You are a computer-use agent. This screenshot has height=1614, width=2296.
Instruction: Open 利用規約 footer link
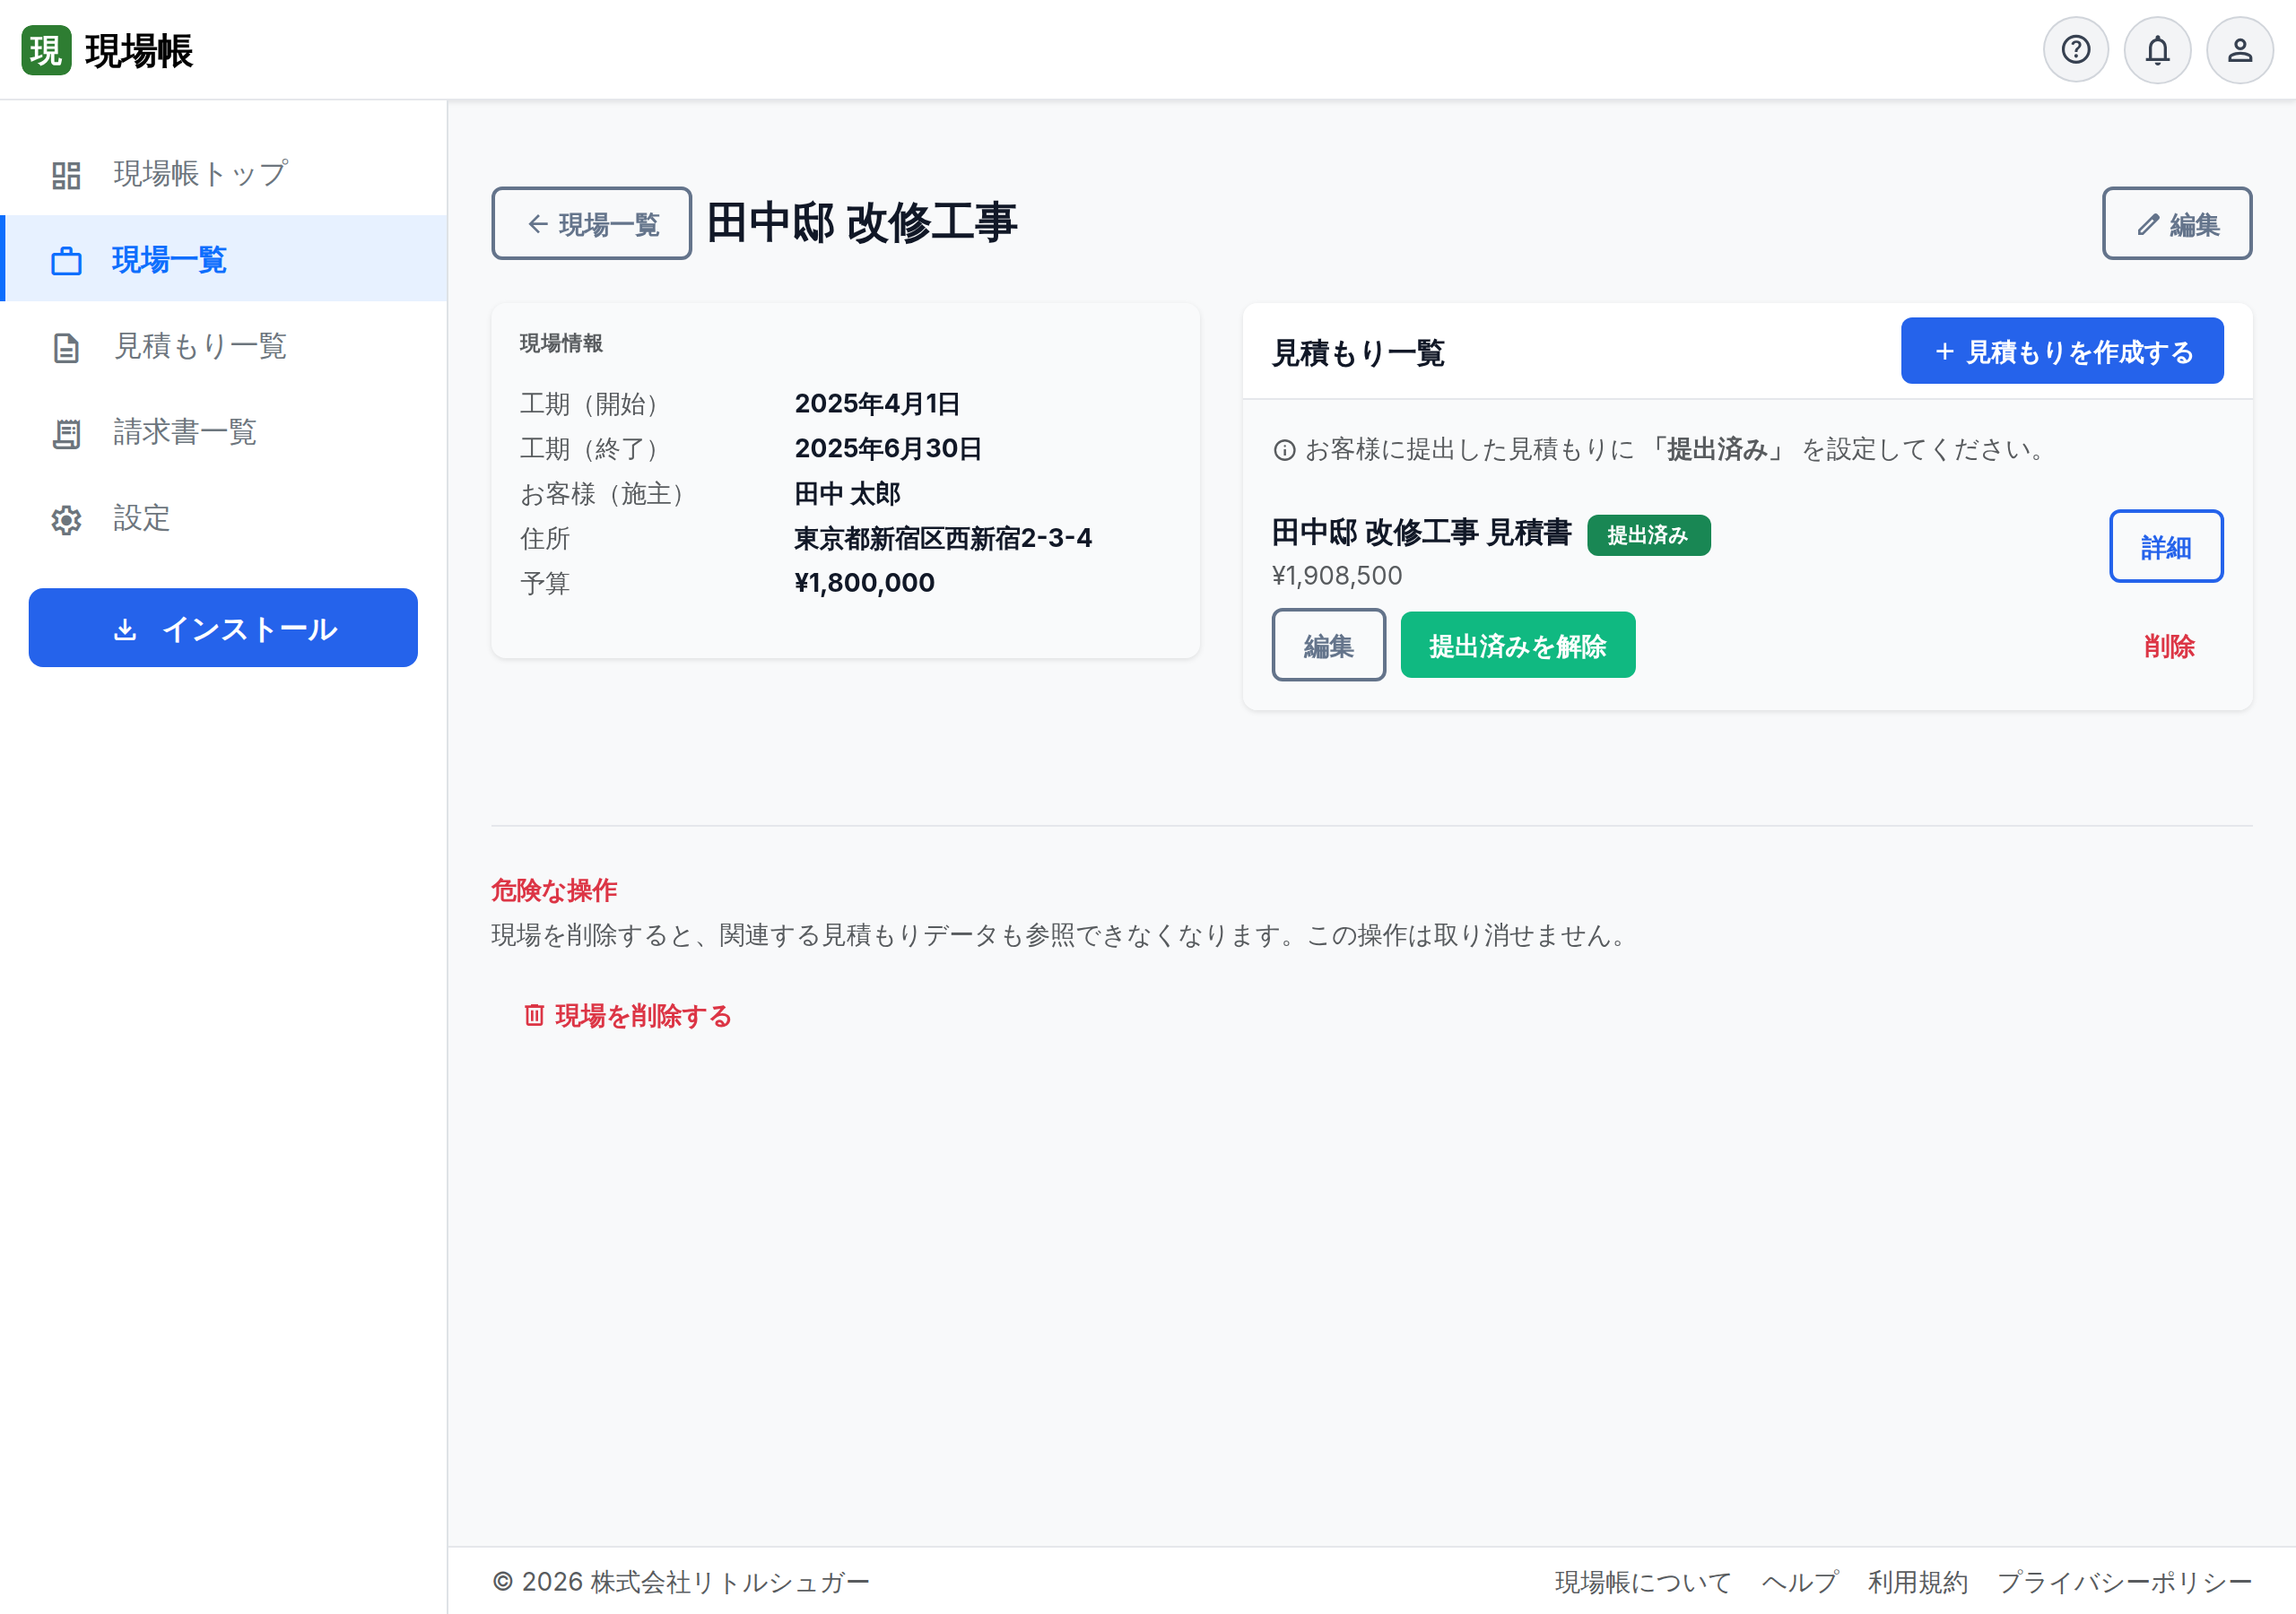coord(1917,1582)
